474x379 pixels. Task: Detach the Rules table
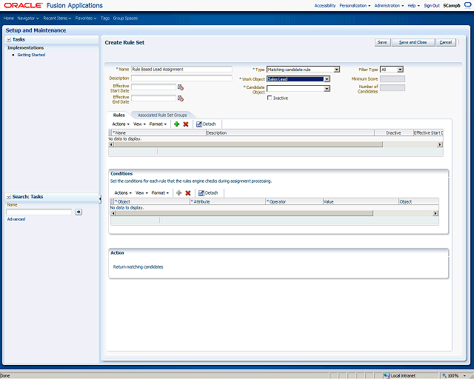pos(206,124)
